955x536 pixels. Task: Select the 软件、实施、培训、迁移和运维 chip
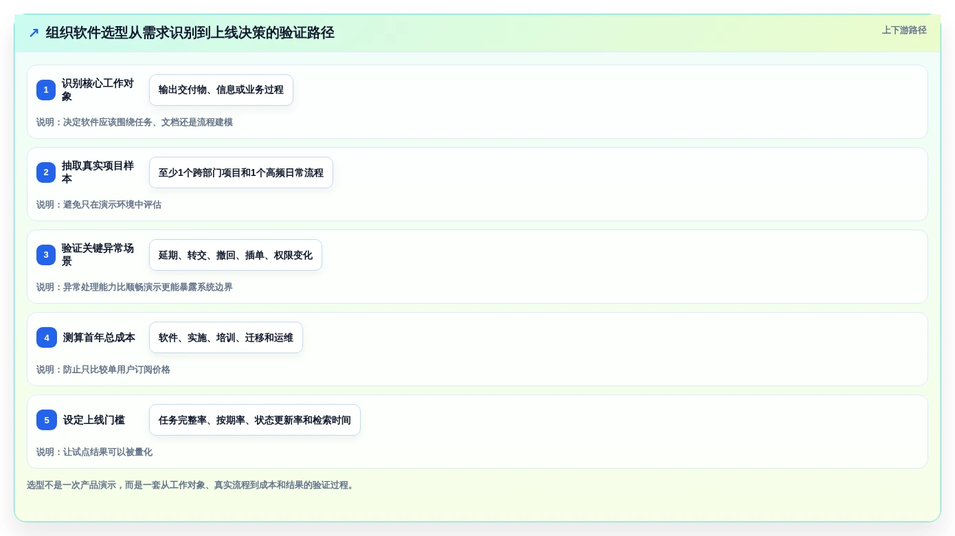click(x=226, y=337)
